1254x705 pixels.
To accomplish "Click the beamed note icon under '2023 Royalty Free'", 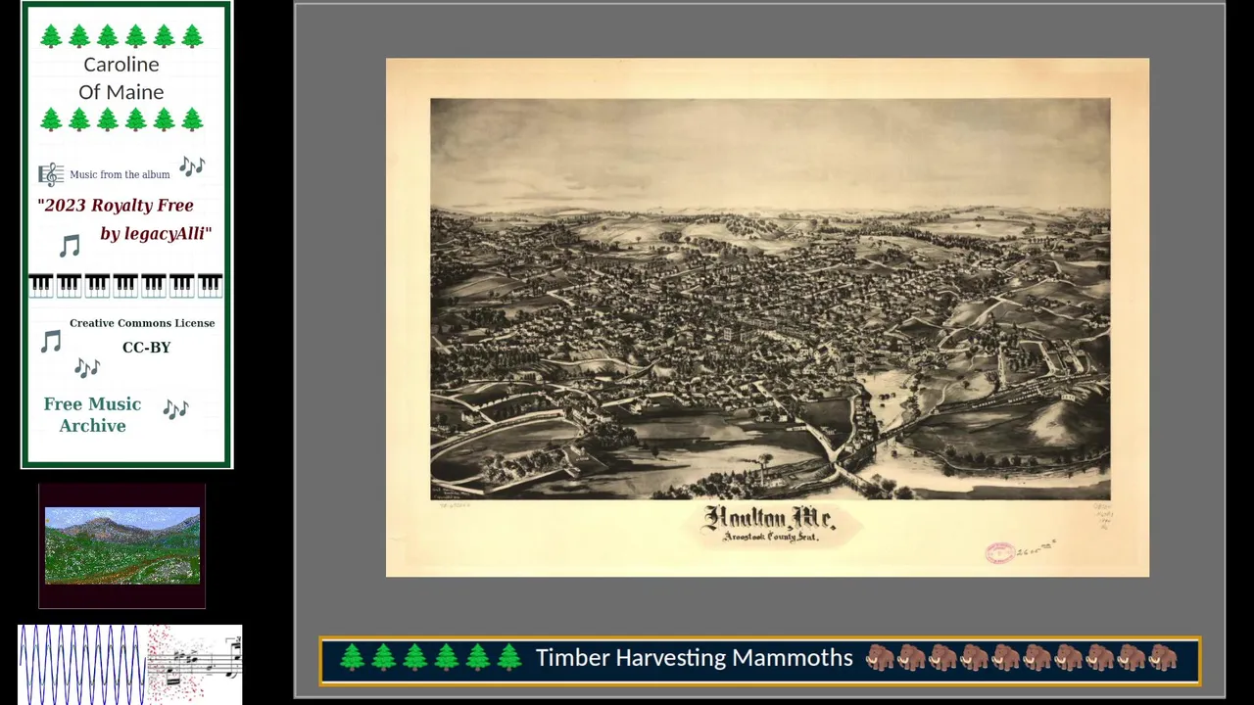I will [x=70, y=245].
